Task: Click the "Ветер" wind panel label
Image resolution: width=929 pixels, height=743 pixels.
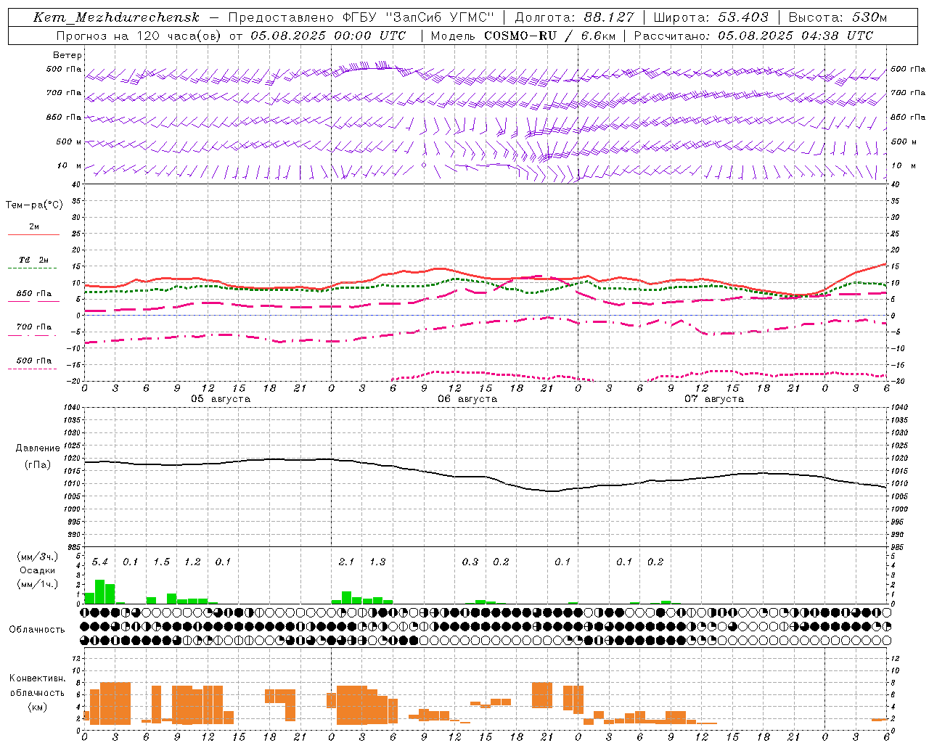Action: pos(67,55)
